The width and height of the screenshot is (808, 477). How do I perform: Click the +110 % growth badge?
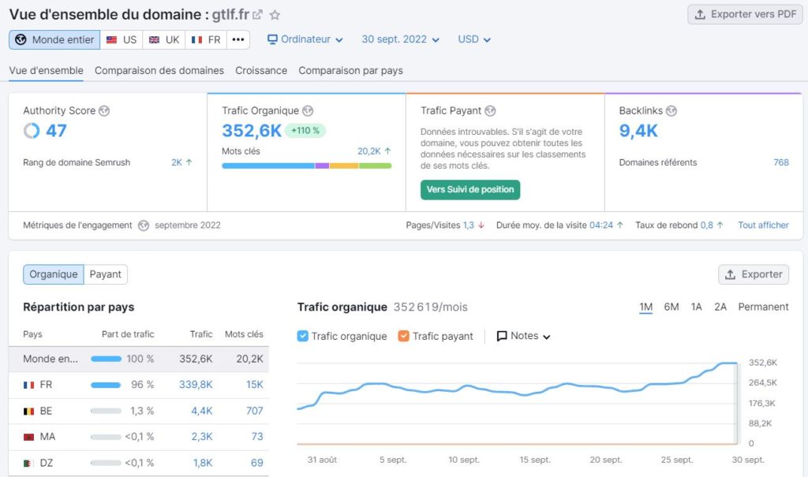[305, 131]
